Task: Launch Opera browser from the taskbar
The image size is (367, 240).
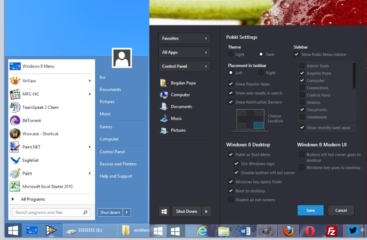Action: click(x=310, y=231)
